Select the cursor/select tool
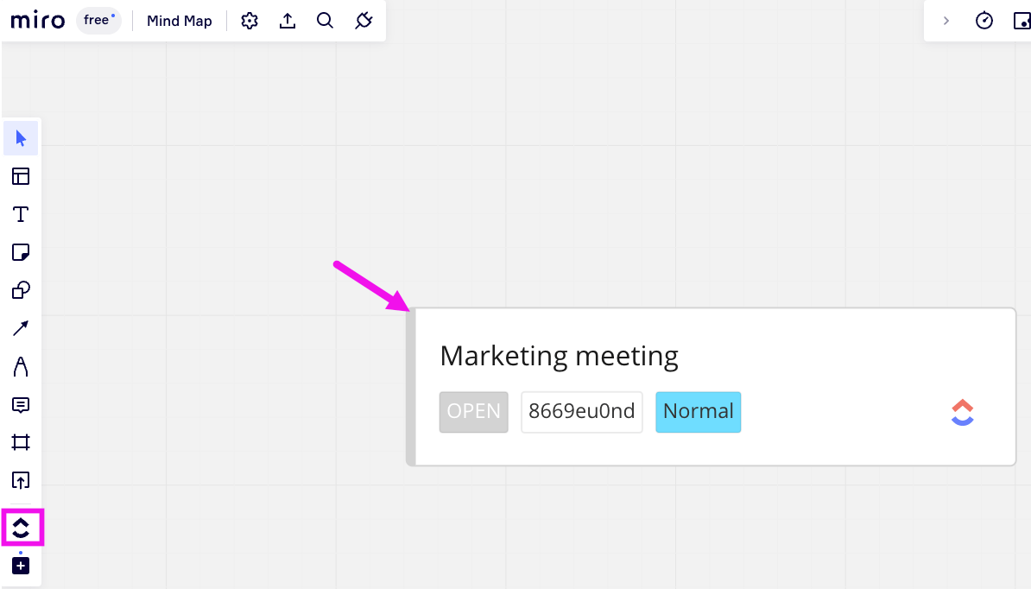The height and width of the screenshot is (589, 1031). pos(21,137)
